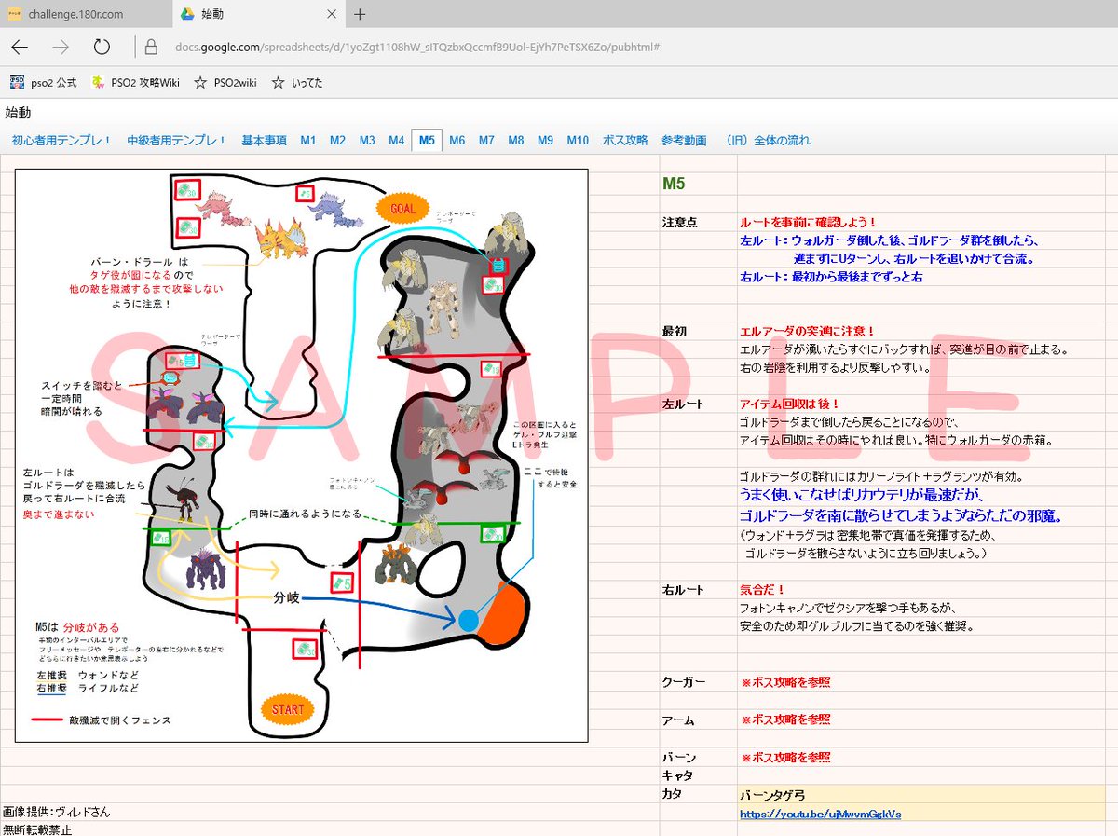Switch to M4 sheet tab
Screen dimensions: 1118x836
coord(397,141)
